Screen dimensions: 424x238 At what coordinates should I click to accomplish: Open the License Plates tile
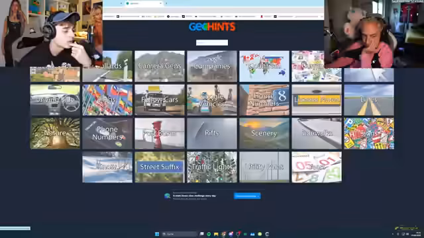317,100
